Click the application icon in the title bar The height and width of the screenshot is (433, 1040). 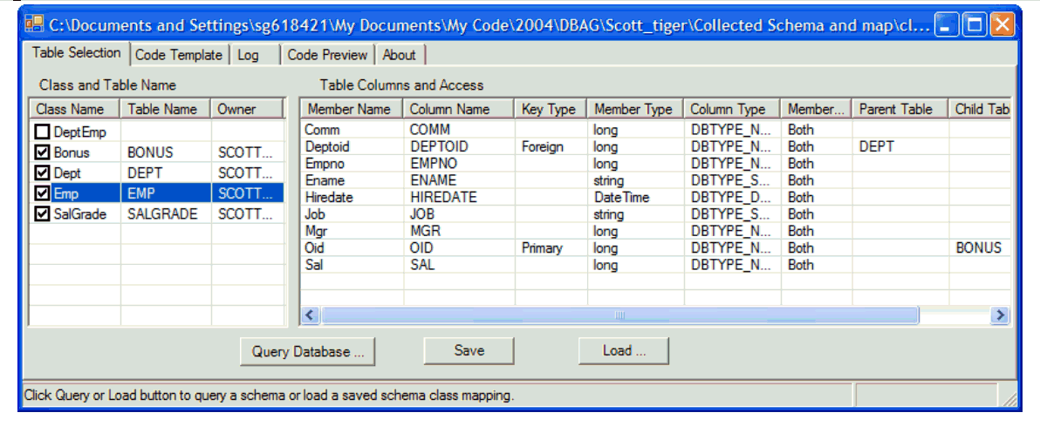33,24
